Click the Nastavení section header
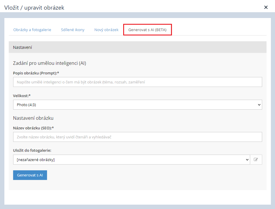Image resolution: width=275 pixels, height=209 pixels. point(22,47)
